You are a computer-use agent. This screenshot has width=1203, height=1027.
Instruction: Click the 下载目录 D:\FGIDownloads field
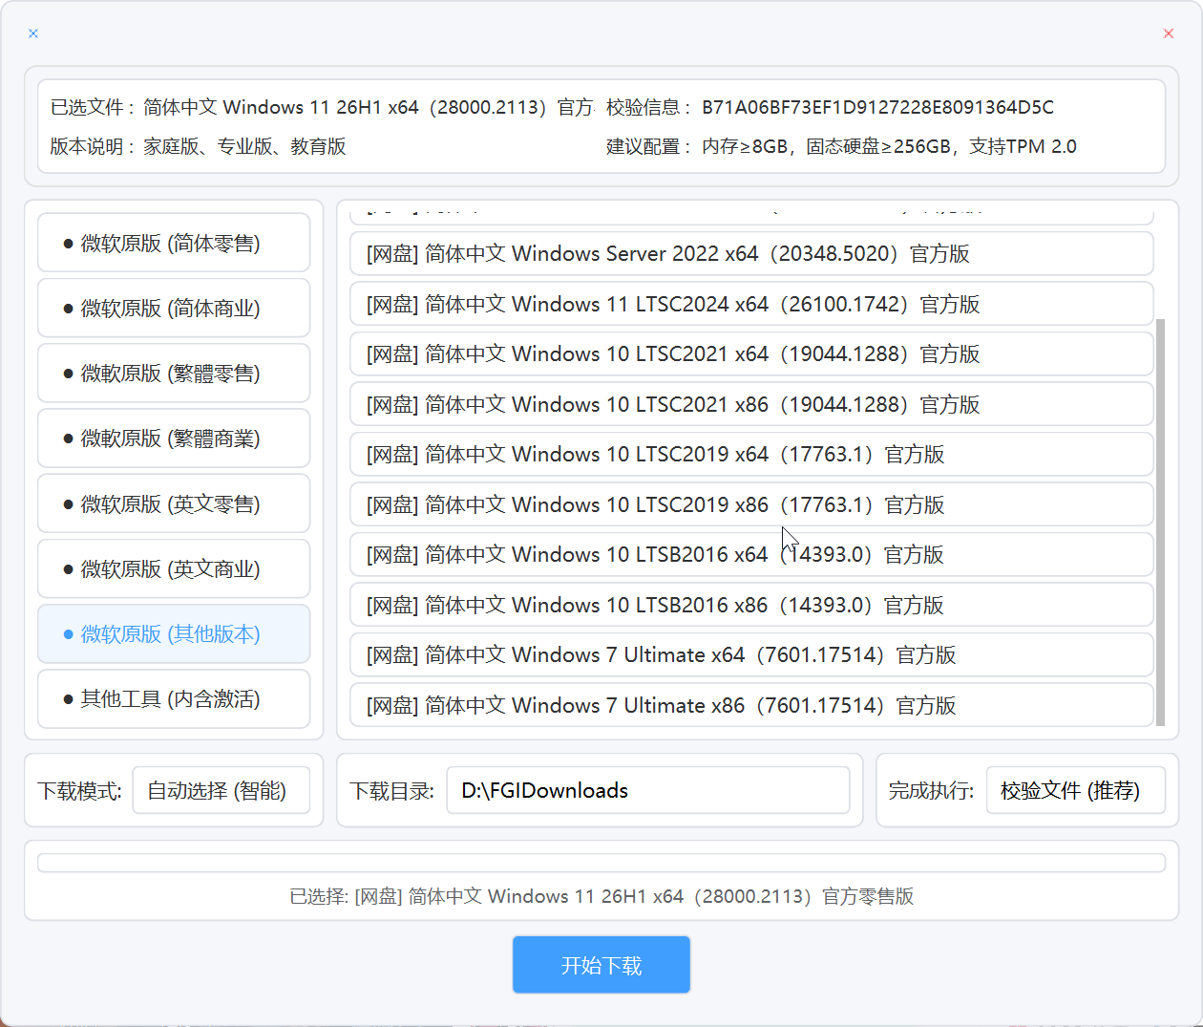point(648,790)
